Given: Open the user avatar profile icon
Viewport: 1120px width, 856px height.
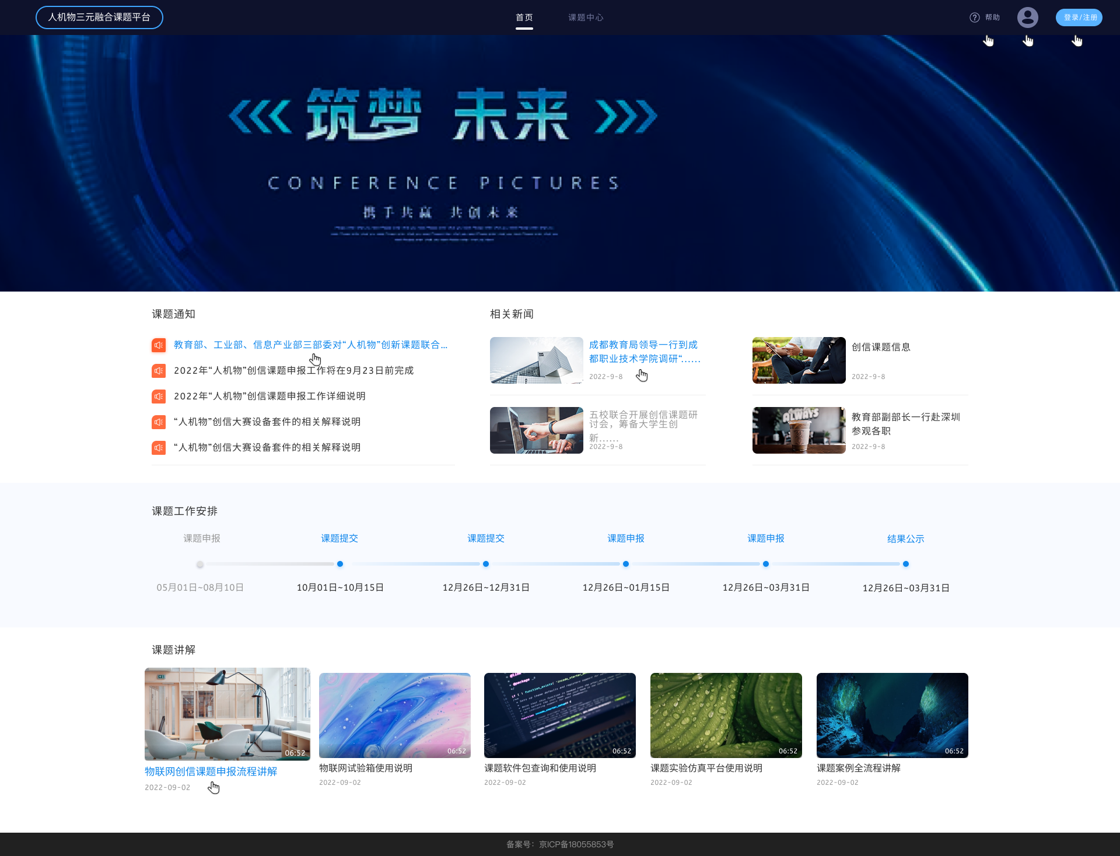Looking at the screenshot, I should (1027, 17).
